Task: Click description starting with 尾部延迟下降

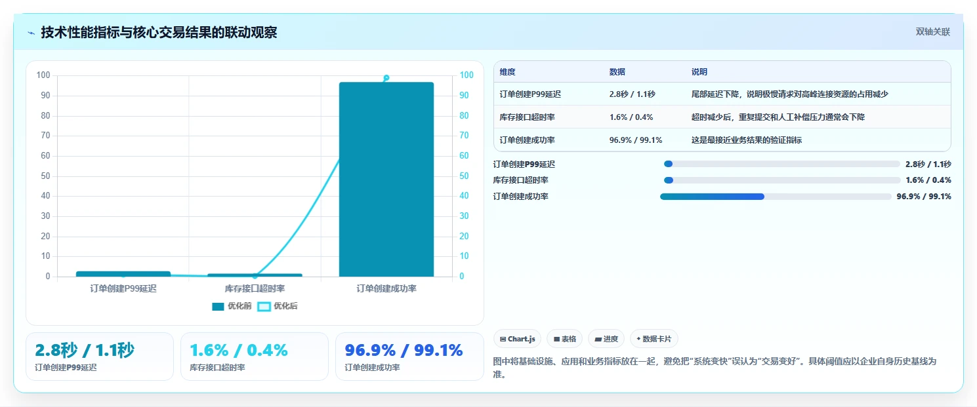Action: pos(790,94)
